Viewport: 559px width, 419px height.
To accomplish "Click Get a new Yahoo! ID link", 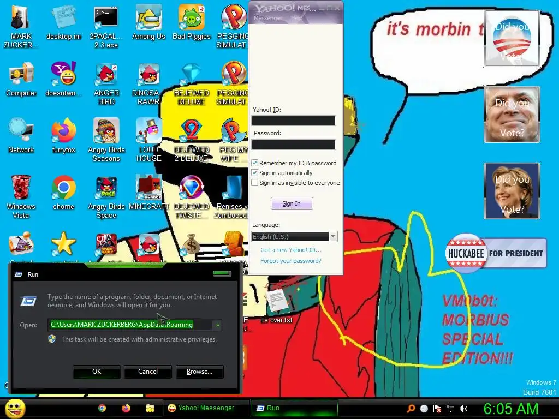I will [x=291, y=250].
